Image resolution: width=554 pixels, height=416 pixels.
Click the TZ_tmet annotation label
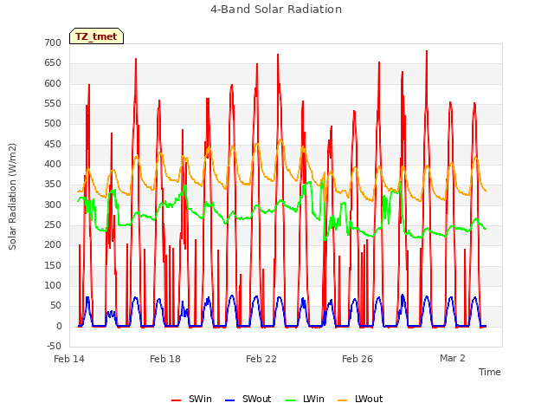96,36
